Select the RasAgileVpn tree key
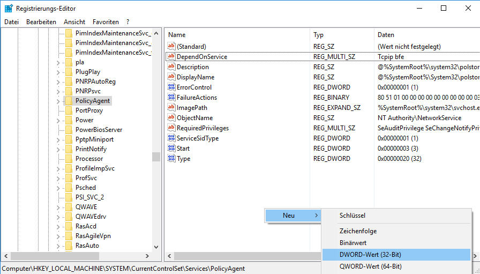 93,236
